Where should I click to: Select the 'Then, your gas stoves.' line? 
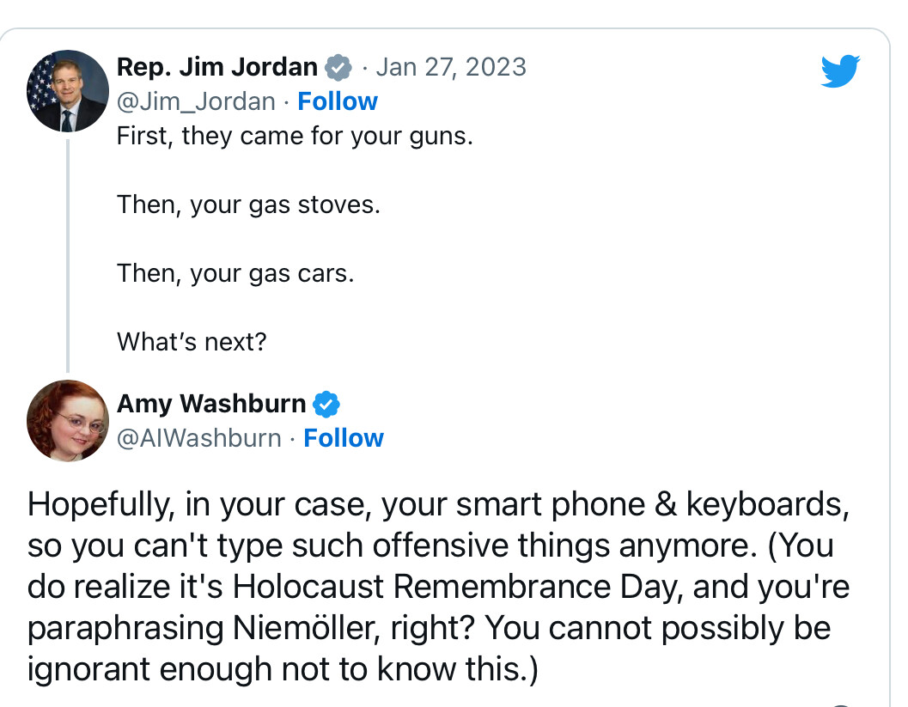(x=249, y=205)
